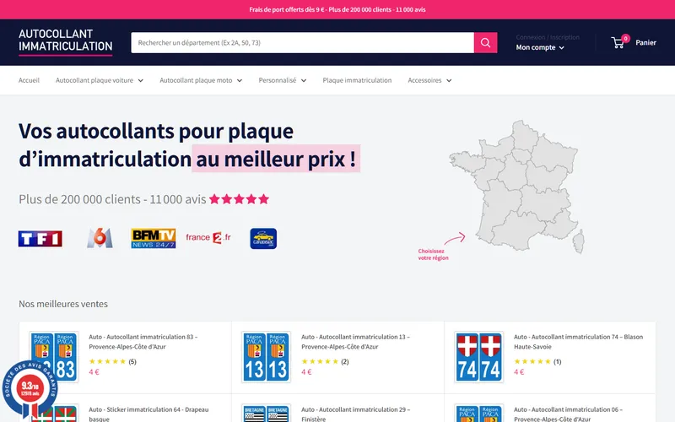Expand the Personnalisé menu
The width and height of the screenshot is (675, 422).
coord(283,80)
